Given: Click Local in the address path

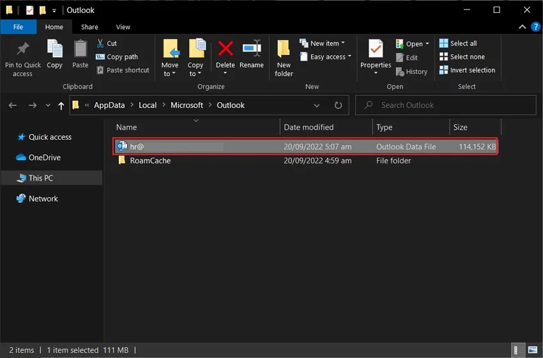Looking at the screenshot, I should [x=148, y=105].
